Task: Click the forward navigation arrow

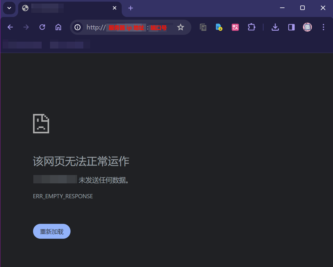Action: click(x=26, y=27)
